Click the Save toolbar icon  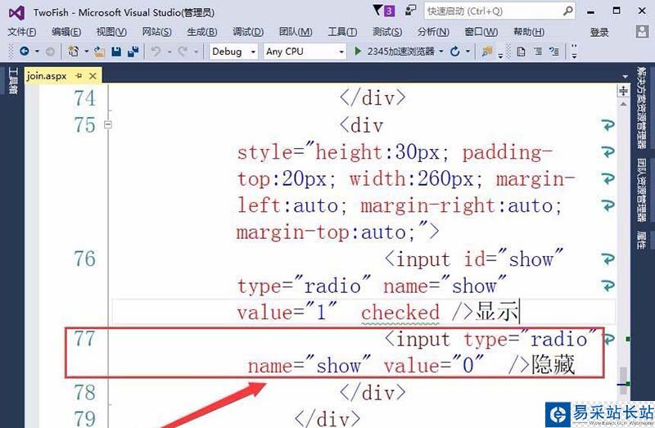point(116,52)
